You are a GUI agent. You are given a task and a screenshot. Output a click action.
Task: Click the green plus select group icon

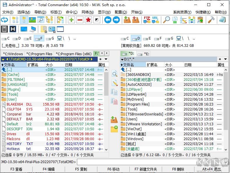pyautogui.click(x=71, y=20)
